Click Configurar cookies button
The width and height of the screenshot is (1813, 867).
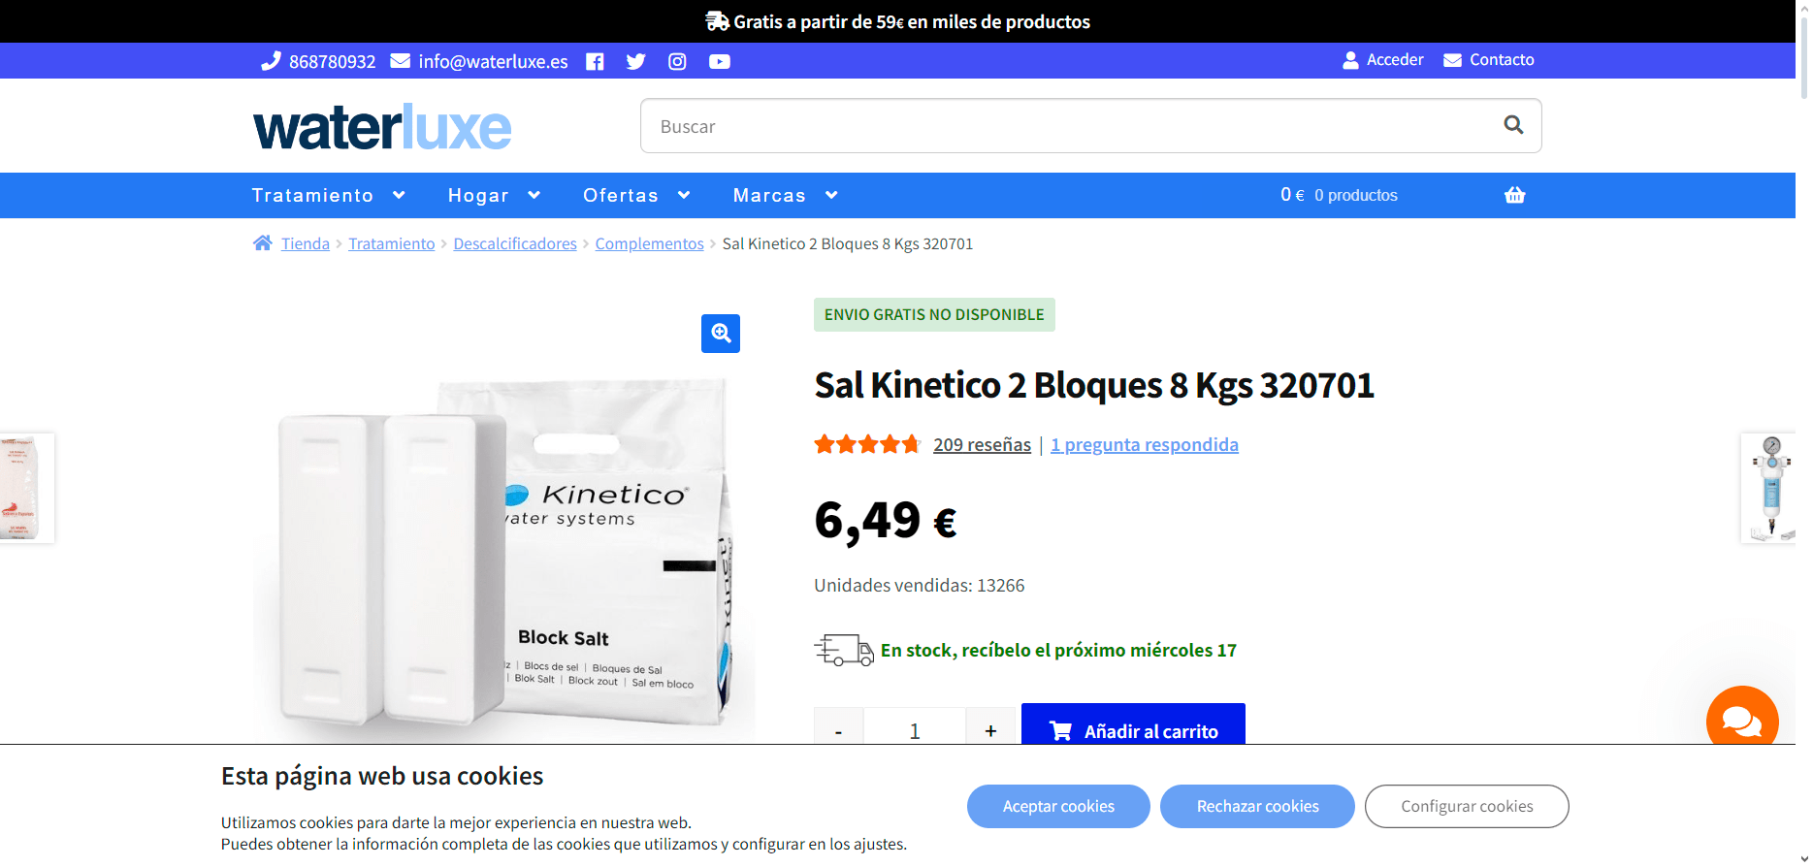click(1467, 806)
